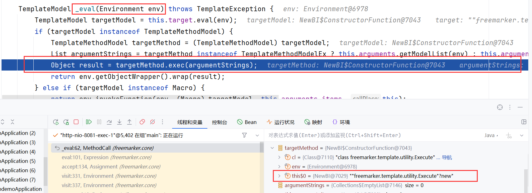Toggle the debugger layout settings icon
This screenshot has width=532, height=193.
pyautogui.click(x=524, y=122)
